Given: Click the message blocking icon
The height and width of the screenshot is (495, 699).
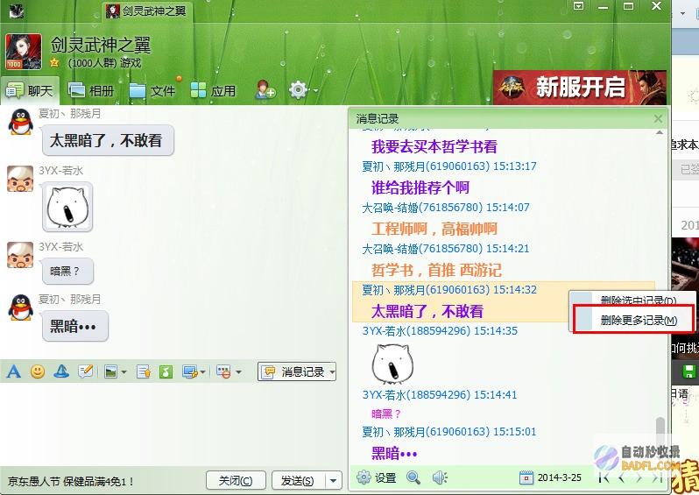Looking at the screenshot, I should [x=223, y=371].
